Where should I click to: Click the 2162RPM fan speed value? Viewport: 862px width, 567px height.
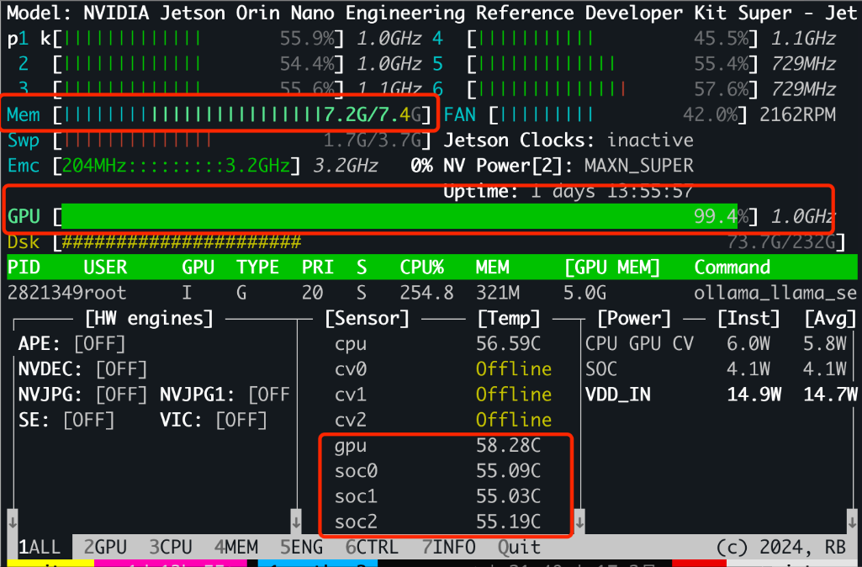coord(797,114)
